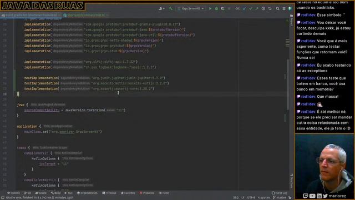Image resolution: width=355 pixels, height=200 pixels.
Task: Click the junit-jupiter testImplementation line
Action: pos(95,78)
